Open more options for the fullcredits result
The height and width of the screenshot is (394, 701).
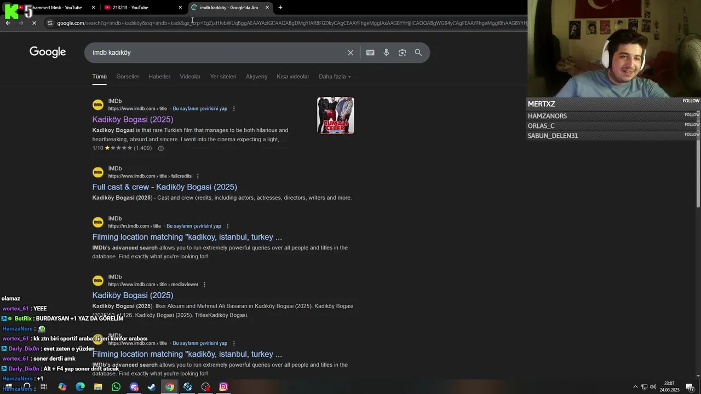pos(198,176)
